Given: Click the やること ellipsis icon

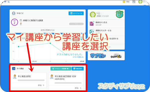Looking at the screenshot, I should coord(13,13).
